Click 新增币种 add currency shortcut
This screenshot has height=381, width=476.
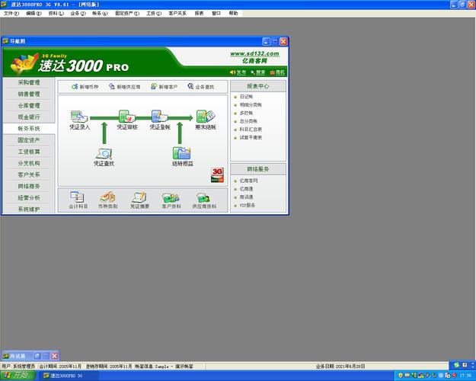pos(85,87)
